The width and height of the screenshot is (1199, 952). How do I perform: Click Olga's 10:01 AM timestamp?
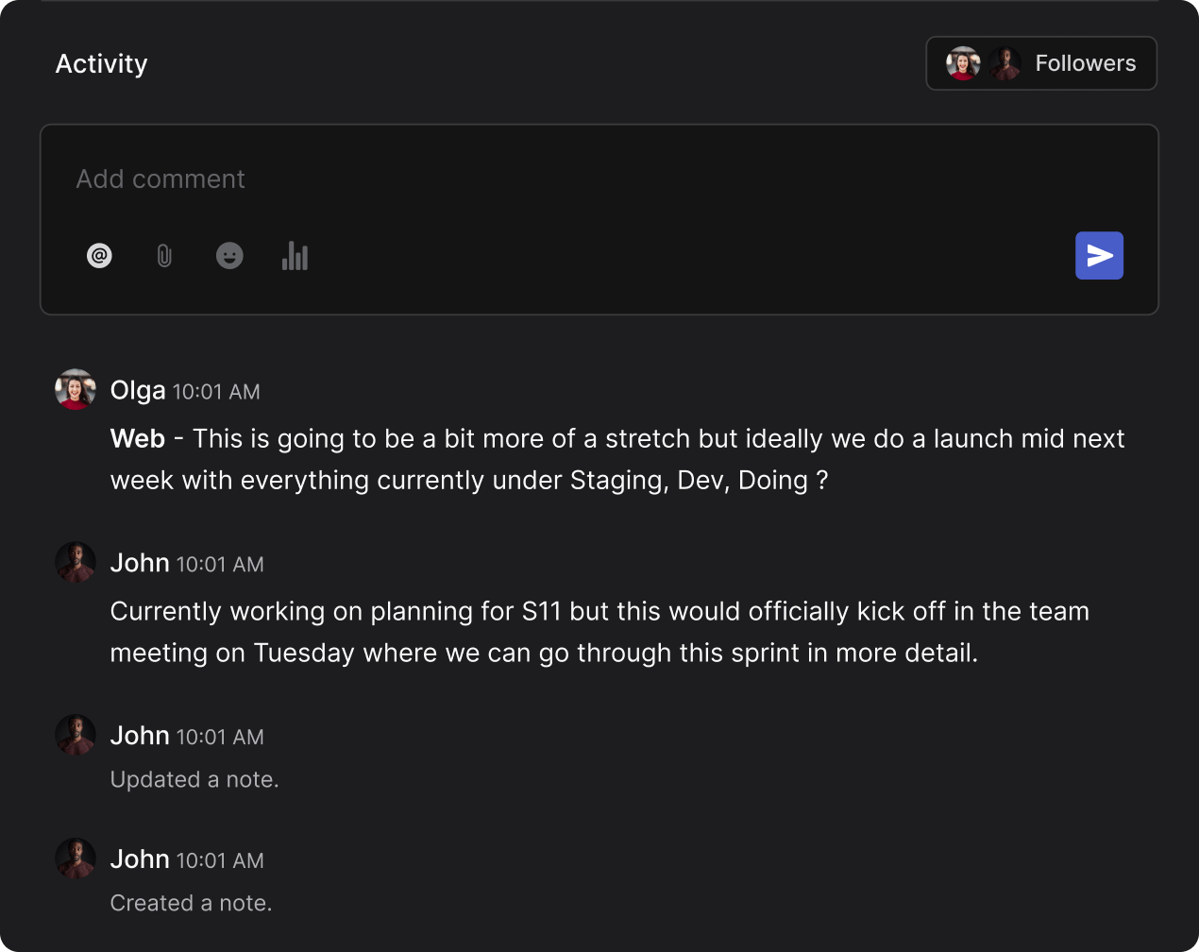click(216, 392)
